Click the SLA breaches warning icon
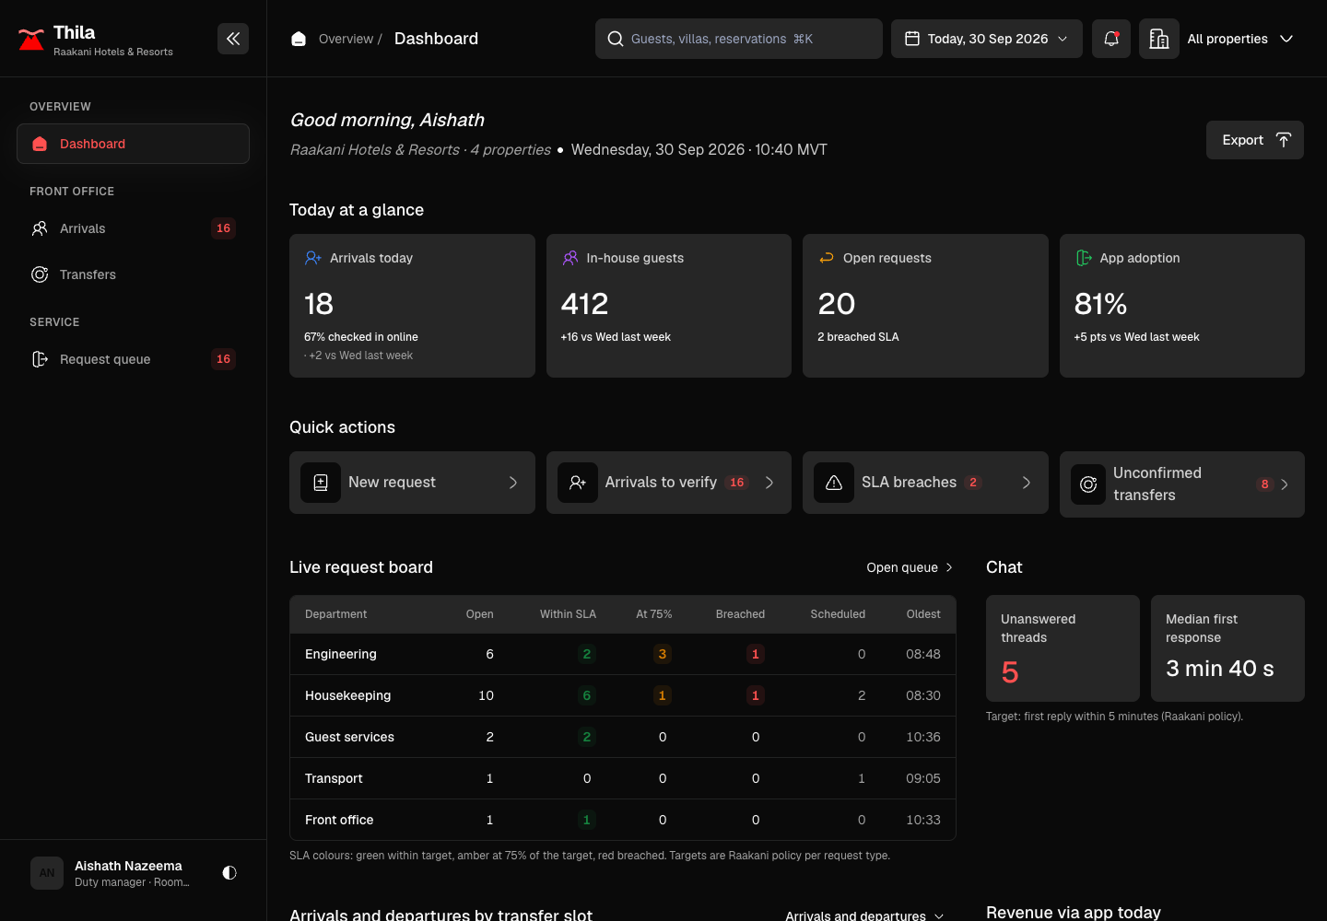 pyautogui.click(x=834, y=483)
